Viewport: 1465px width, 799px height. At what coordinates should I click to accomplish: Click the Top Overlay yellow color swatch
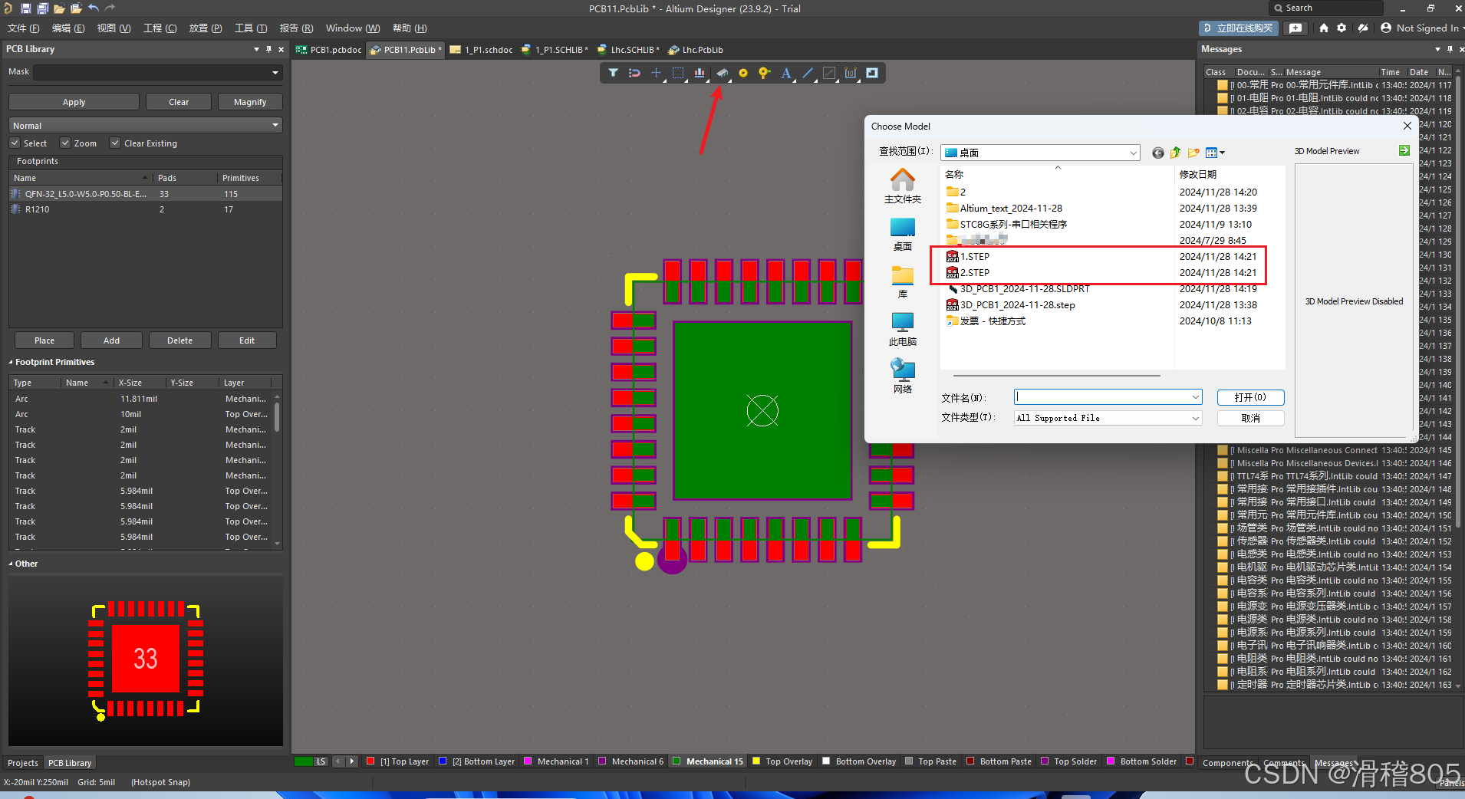(756, 761)
